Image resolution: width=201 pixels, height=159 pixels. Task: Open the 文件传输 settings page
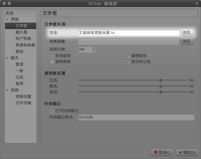pos(23,103)
